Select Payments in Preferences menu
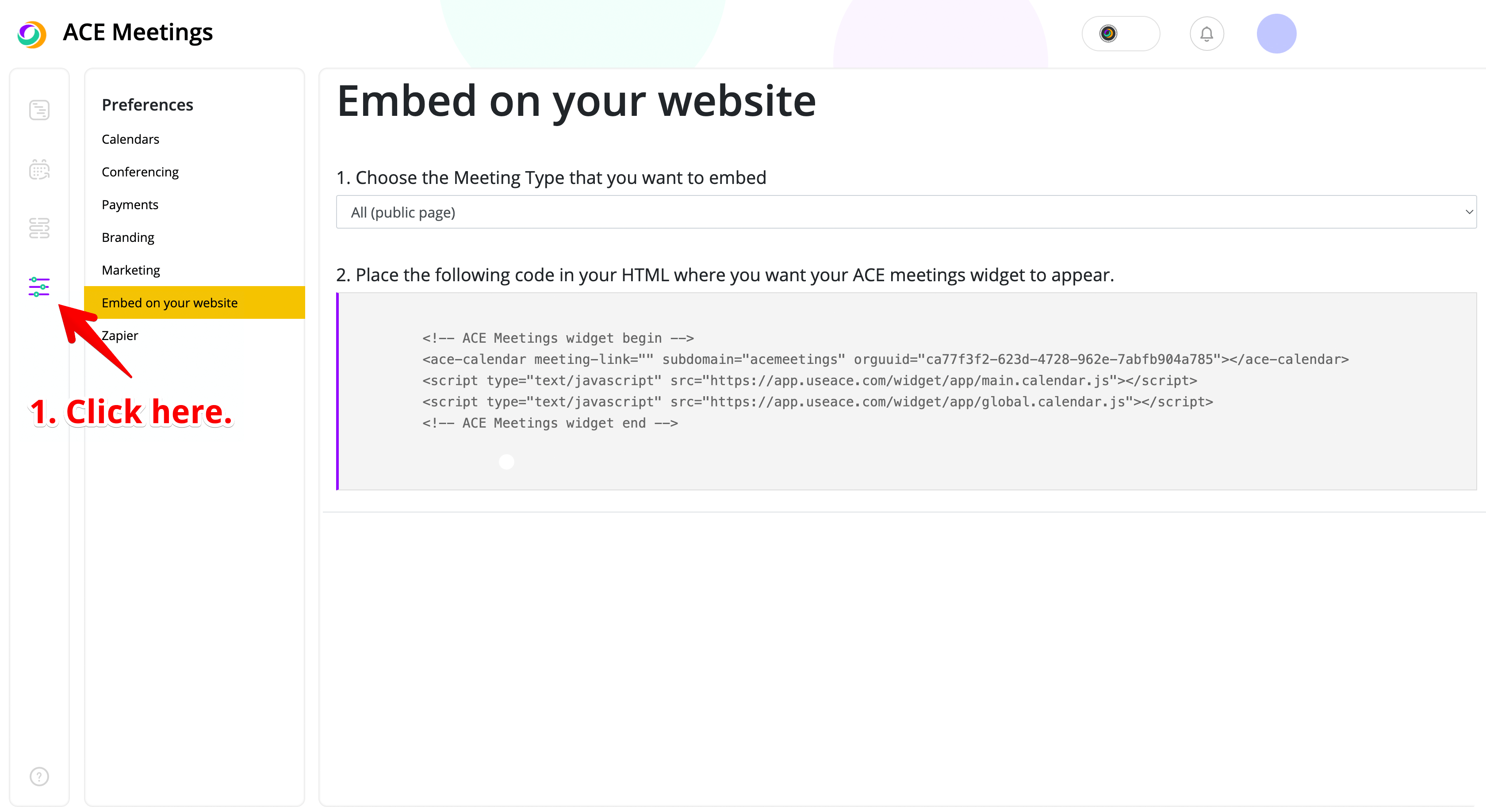1486x807 pixels. (130, 205)
